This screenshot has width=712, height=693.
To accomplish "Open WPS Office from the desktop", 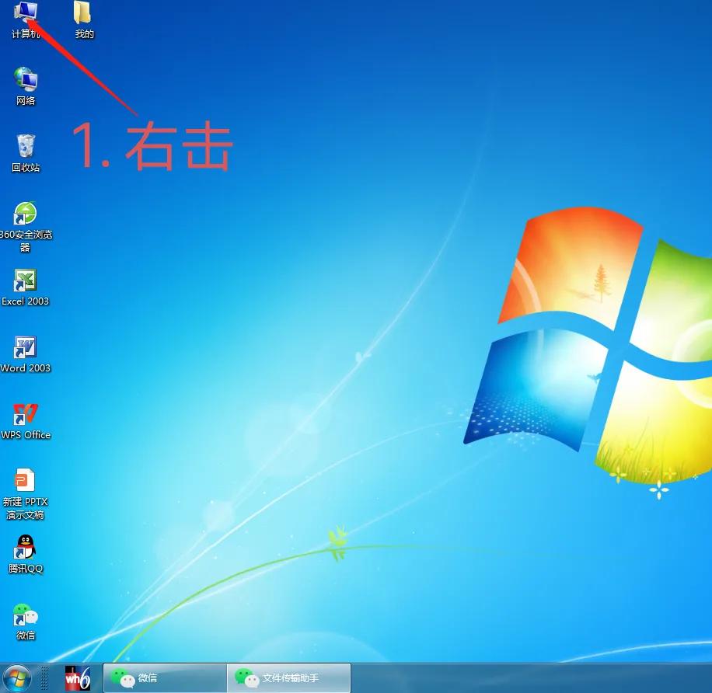I will (x=24, y=414).
